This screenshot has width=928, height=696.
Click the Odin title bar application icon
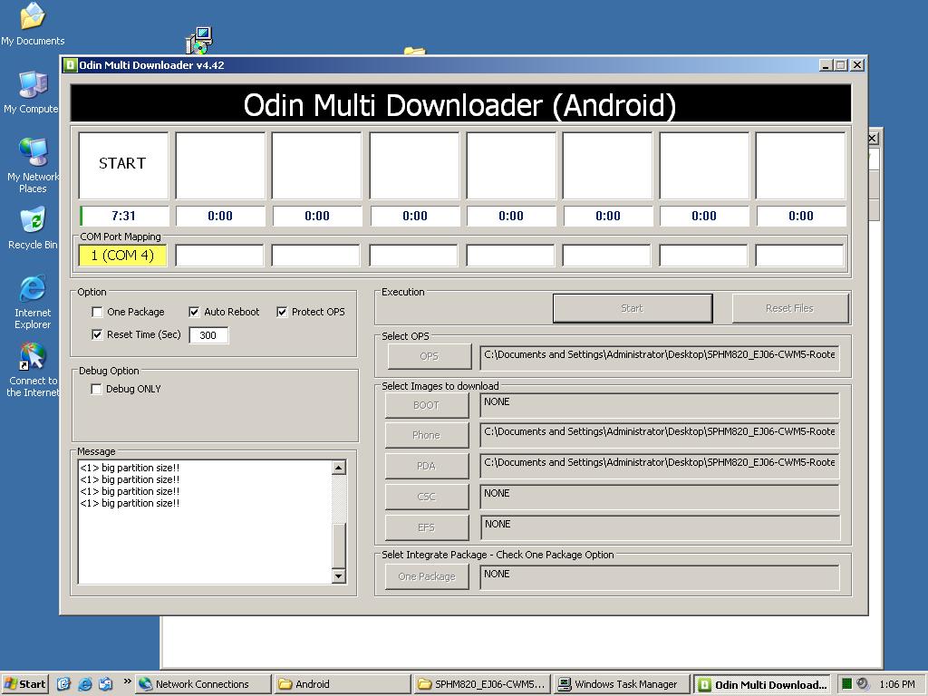(71, 65)
